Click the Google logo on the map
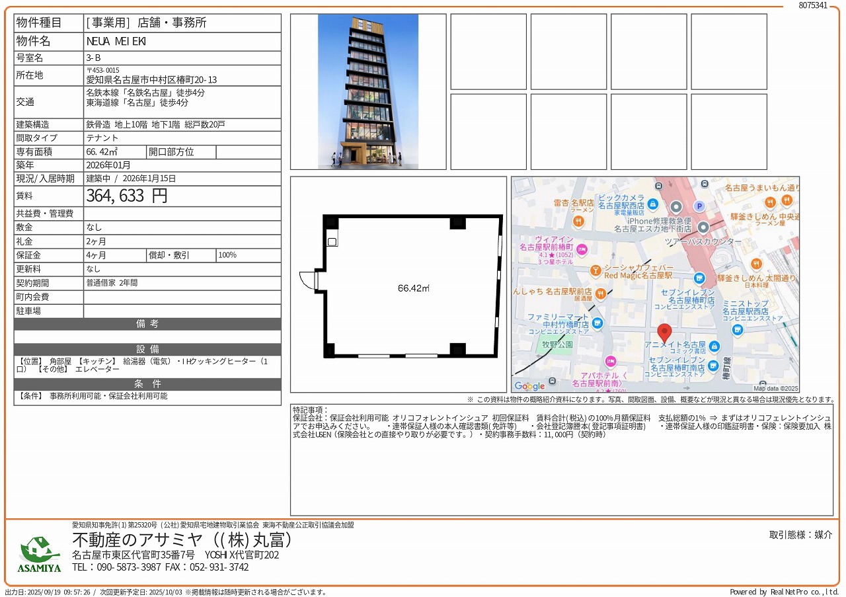This screenshot has height=597, width=846. point(529,386)
